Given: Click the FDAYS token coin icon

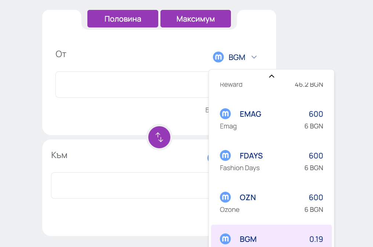Looking at the screenshot, I should (225, 156).
